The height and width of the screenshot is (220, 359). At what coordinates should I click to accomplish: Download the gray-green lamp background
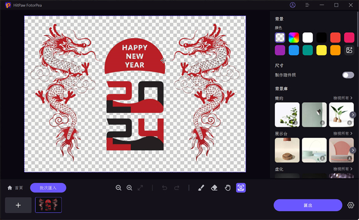[323, 123]
